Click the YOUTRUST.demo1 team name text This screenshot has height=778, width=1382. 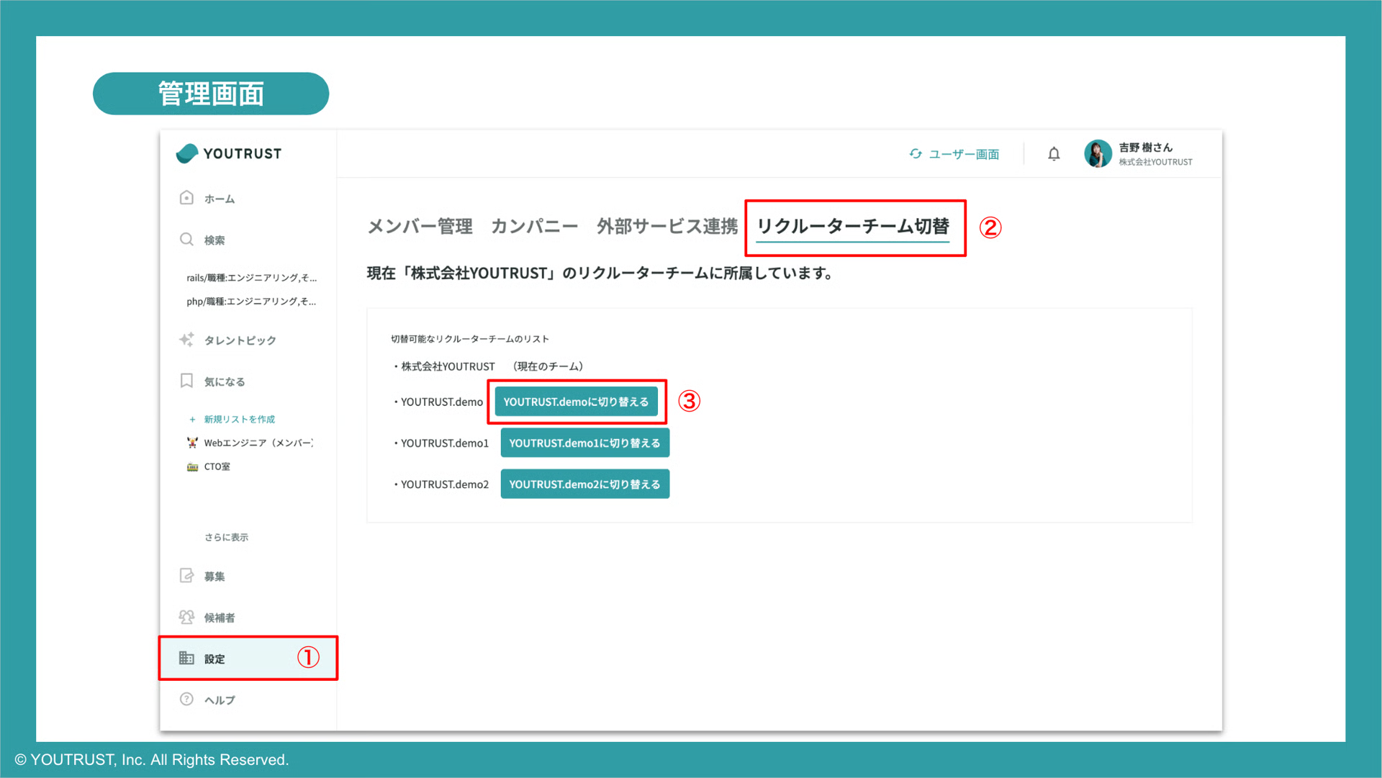coord(445,443)
